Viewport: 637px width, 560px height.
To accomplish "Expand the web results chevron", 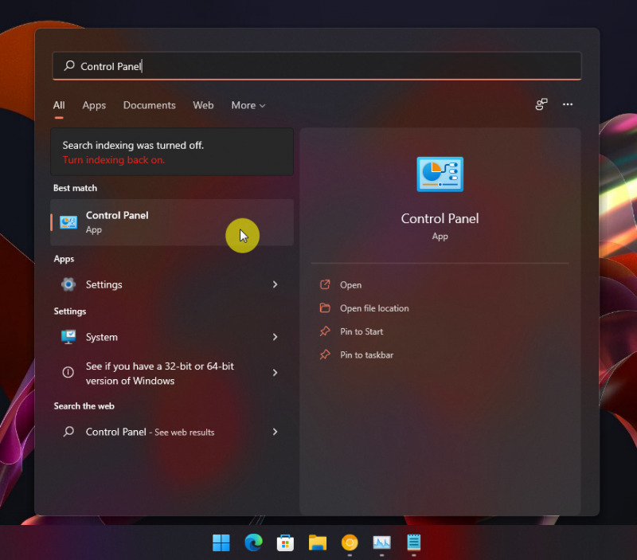I will (x=275, y=432).
